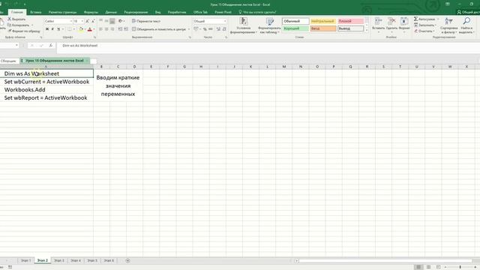Viewport: 480px width, 270px height.
Task: Switch to the Формулы ribbon tab
Action: point(91,12)
